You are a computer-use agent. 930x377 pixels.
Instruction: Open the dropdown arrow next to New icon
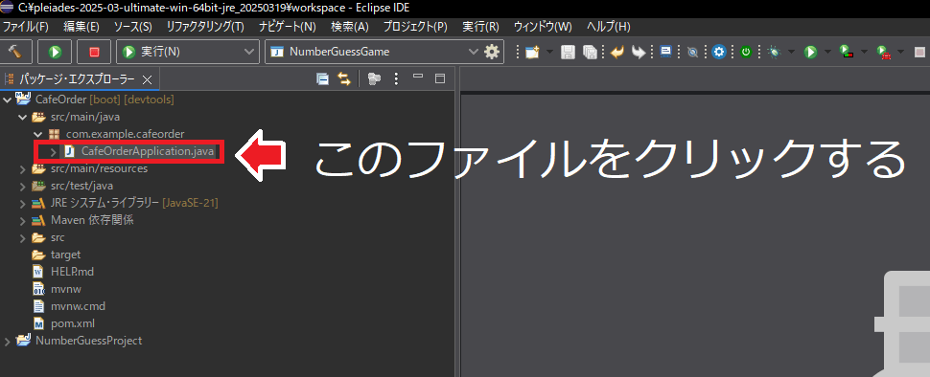pyautogui.click(x=549, y=52)
